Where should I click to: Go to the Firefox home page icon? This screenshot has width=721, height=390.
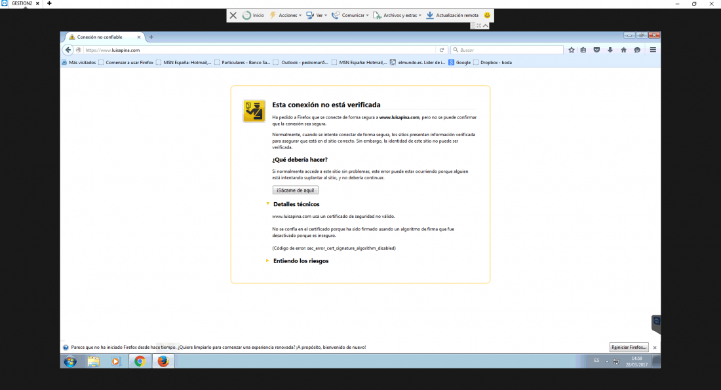pos(623,50)
